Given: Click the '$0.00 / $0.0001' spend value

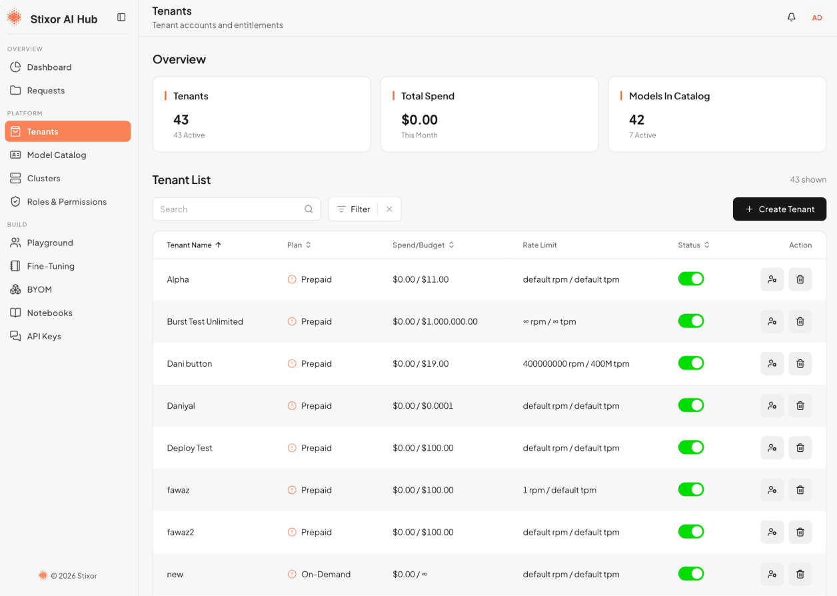Looking at the screenshot, I should pos(423,406).
